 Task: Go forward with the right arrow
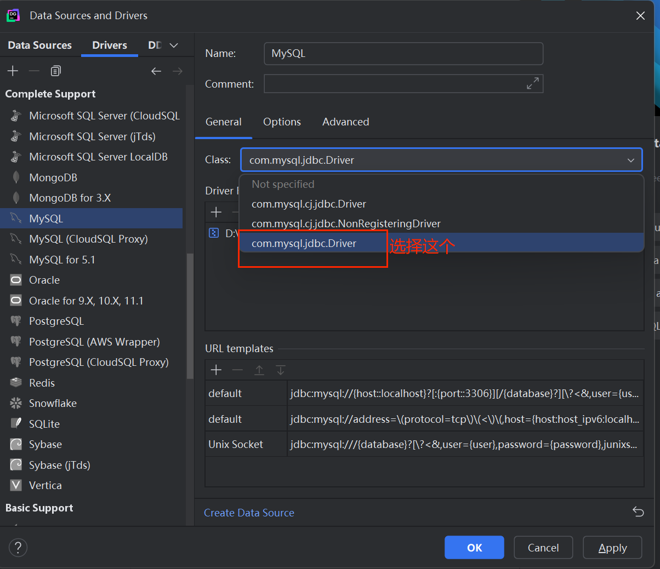pyautogui.click(x=178, y=71)
